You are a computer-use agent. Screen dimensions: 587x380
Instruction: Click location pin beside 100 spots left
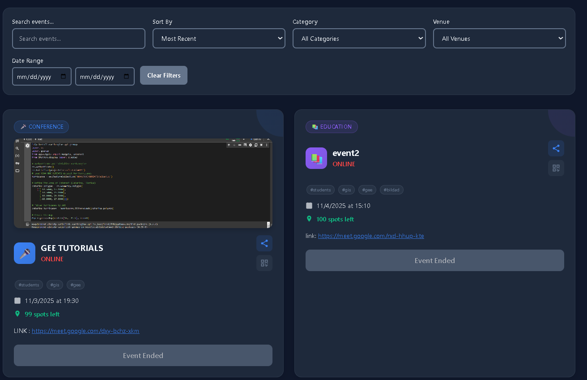(x=309, y=219)
